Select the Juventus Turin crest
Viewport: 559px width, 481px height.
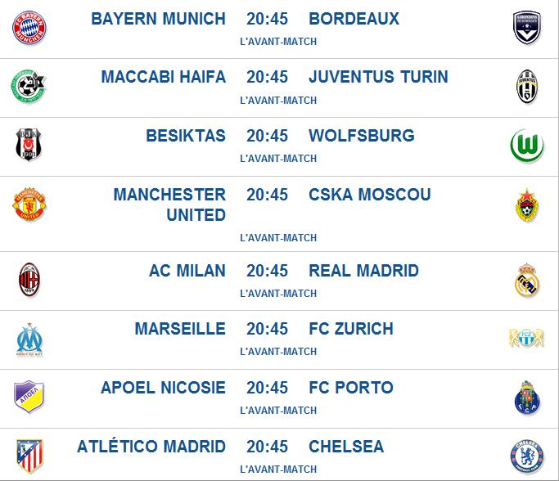526,87
